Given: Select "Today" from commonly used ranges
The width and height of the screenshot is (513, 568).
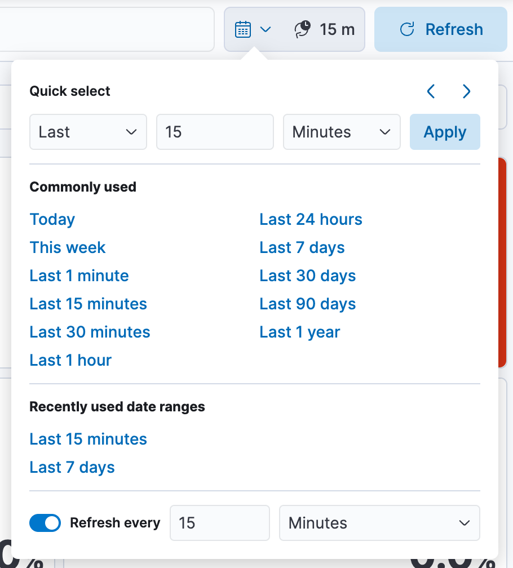Looking at the screenshot, I should [52, 219].
